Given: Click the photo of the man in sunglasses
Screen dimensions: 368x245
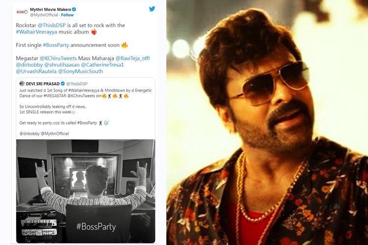Looking at the screenshot, I should pos(267,122).
